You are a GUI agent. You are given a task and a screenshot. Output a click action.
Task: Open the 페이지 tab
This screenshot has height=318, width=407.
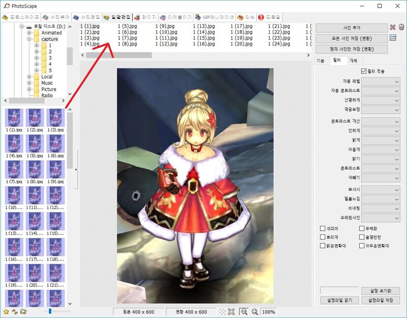pos(146,17)
